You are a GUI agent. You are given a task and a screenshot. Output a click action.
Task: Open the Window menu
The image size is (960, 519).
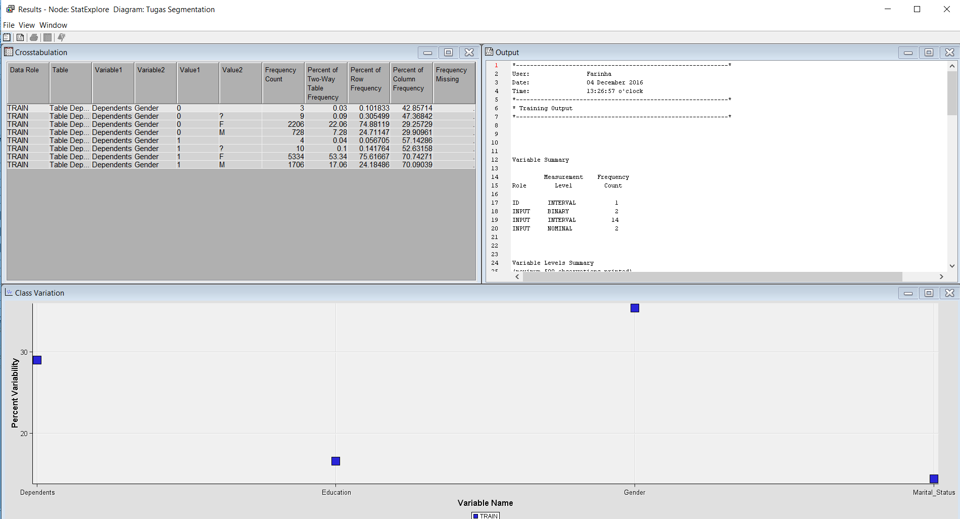tap(53, 25)
